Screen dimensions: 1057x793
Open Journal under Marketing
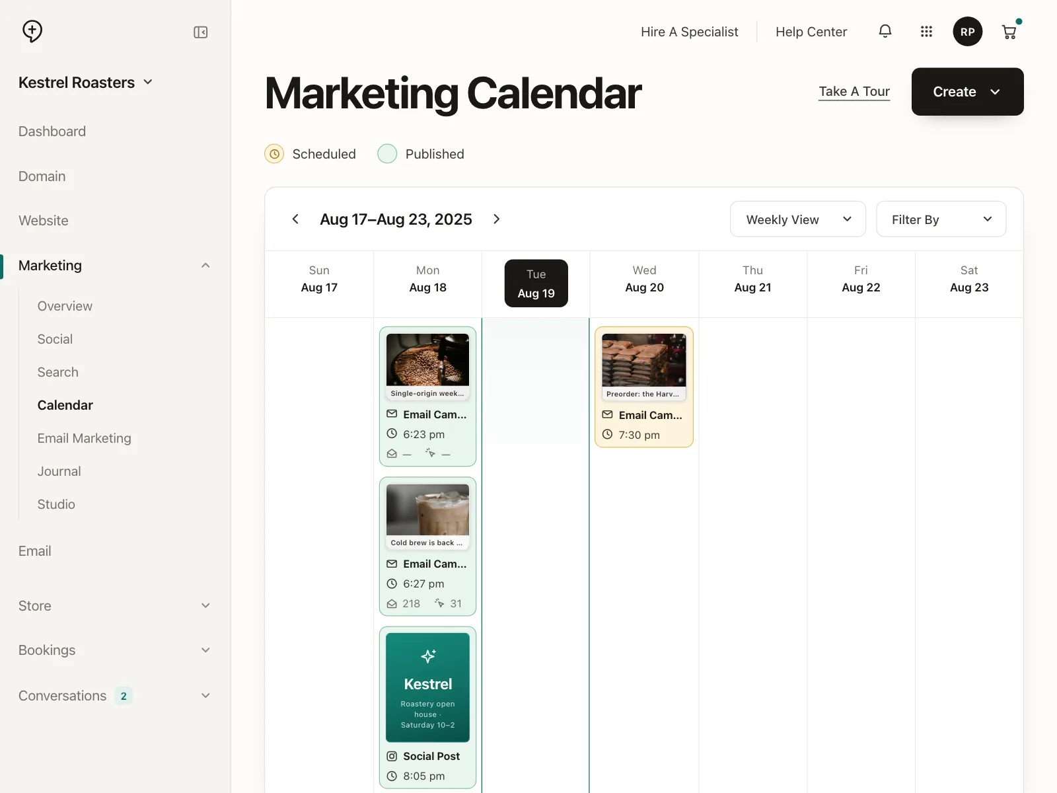click(59, 471)
